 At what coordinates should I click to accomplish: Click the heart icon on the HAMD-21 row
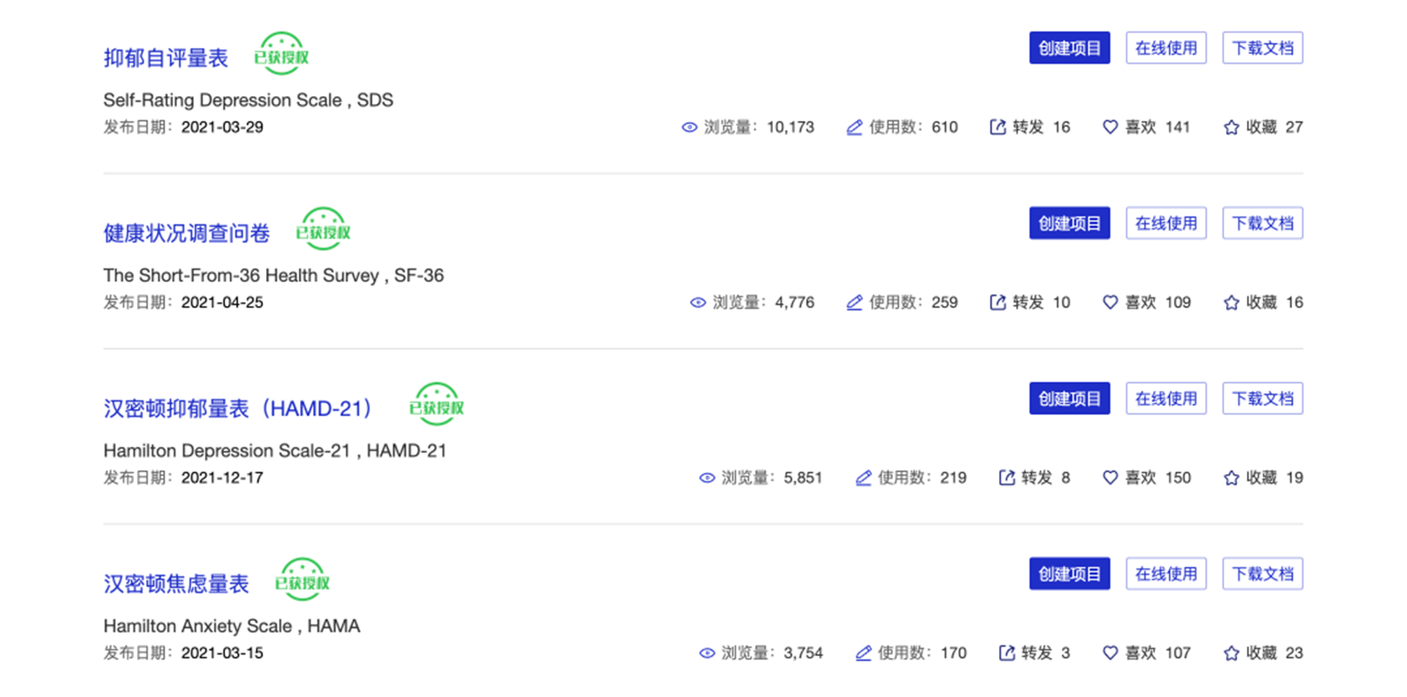click(x=1110, y=477)
